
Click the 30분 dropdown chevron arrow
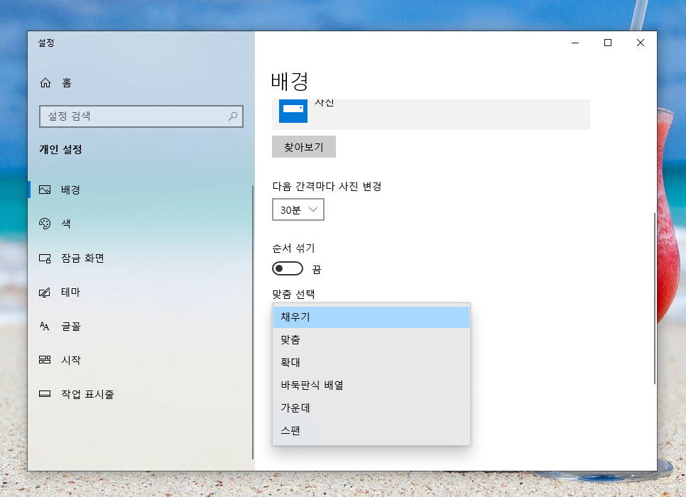(312, 209)
